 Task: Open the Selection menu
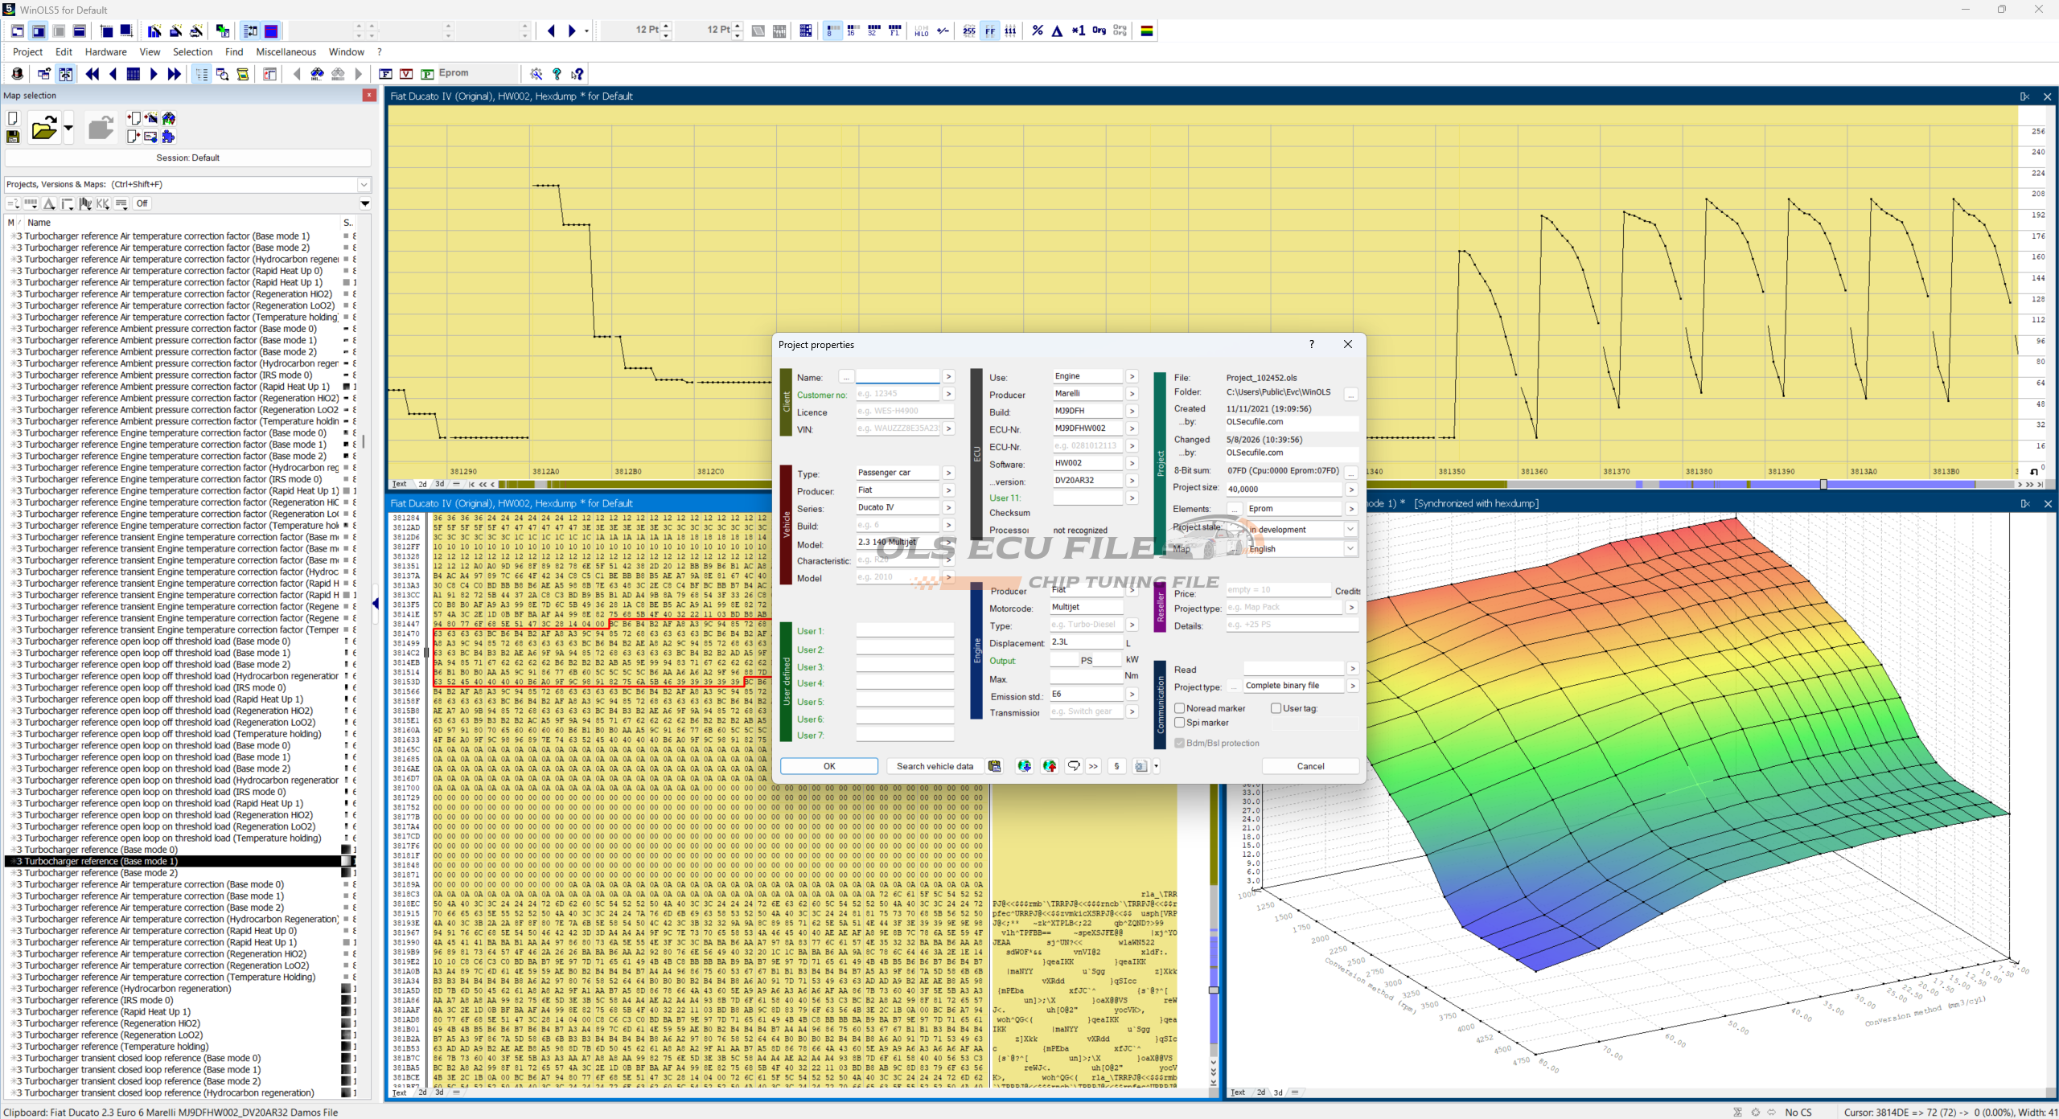(193, 51)
